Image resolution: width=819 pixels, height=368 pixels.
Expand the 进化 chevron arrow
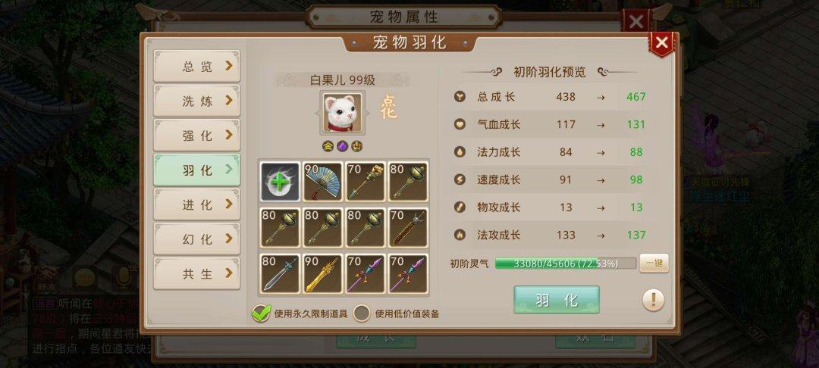click(x=228, y=204)
